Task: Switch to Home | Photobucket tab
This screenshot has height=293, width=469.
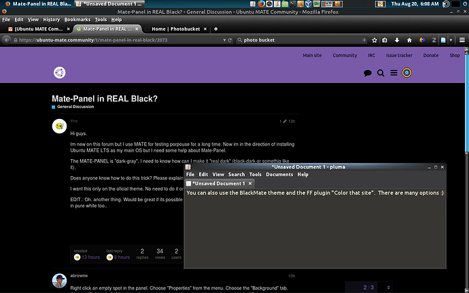Action: pyautogui.click(x=175, y=29)
